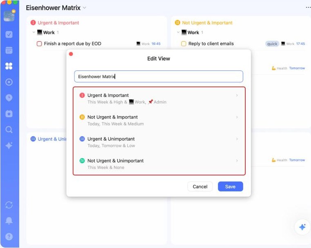Screen dimensions: 311x248
Task: Click the Urgent & Unimportant quadrant header behind dialog
Action: [x=52, y=139]
